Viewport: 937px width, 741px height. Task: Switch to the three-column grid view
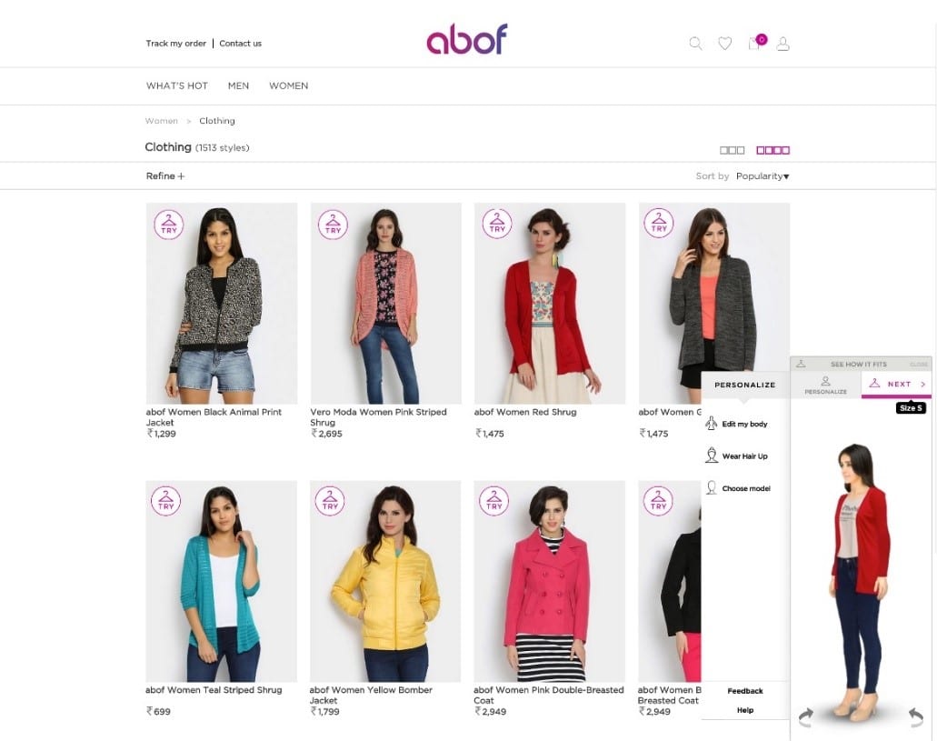pyautogui.click(x=732, y=150)
